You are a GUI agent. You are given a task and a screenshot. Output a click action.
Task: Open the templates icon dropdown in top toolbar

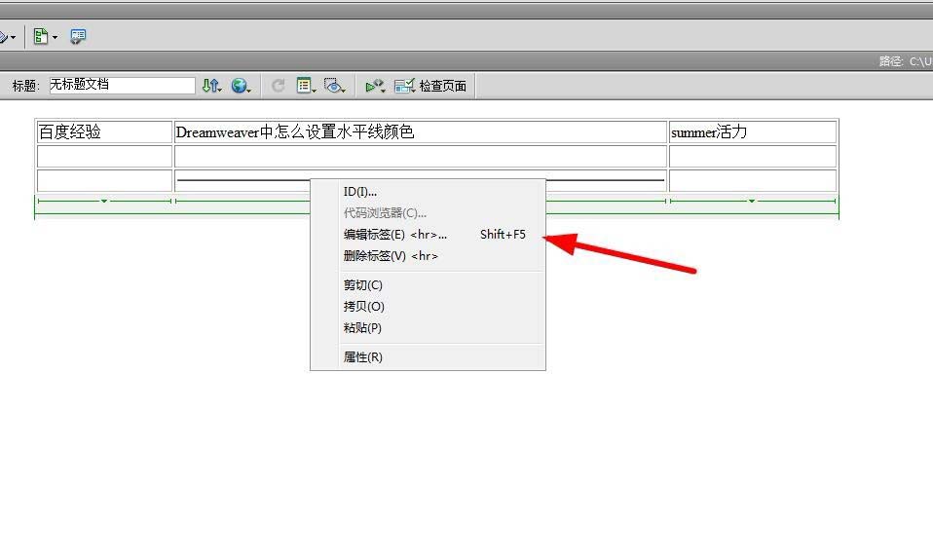pyautogui.click(x=45, y=37)
